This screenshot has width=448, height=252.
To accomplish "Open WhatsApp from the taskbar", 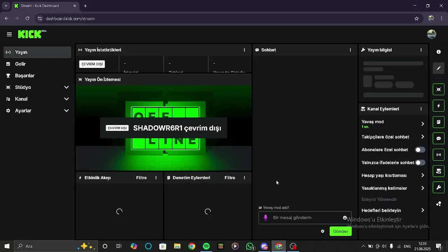I will [x=250, y=246].
